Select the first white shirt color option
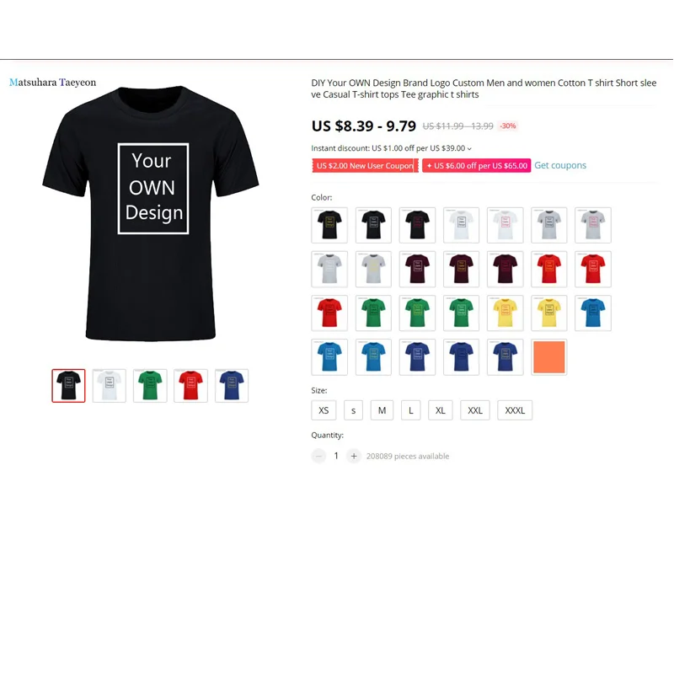Screen dimensions: 674x674 point(461,225)
